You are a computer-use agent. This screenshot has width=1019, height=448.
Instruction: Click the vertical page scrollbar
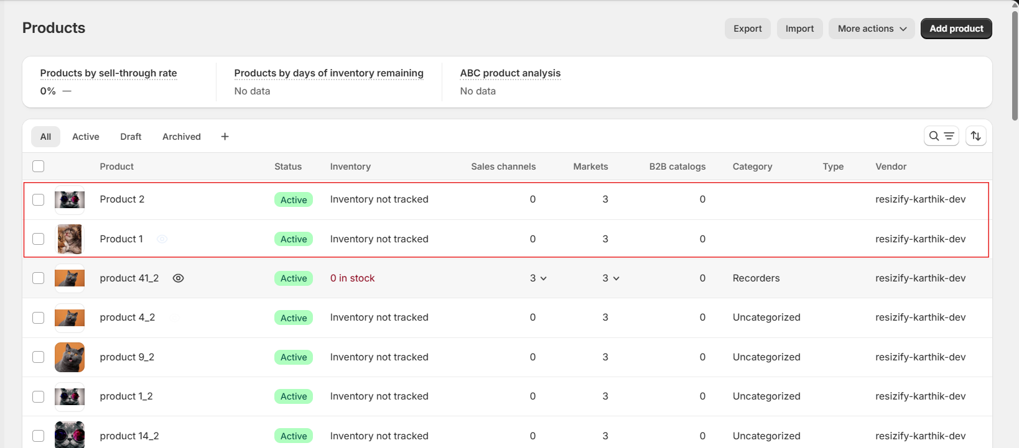click(x=1015, y=62)
